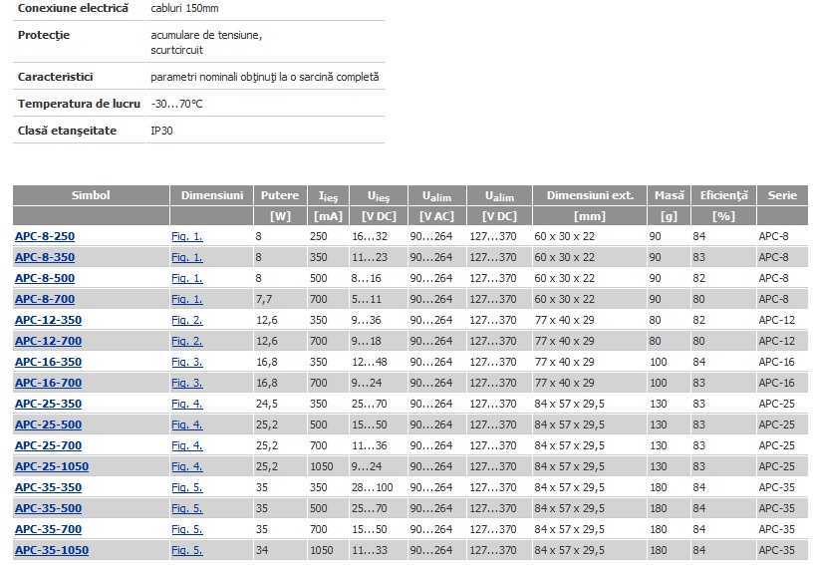View Fig. 5. for APC-35-700
The width and height of the screenshot is (814, 565).
[x=187, y=529]
